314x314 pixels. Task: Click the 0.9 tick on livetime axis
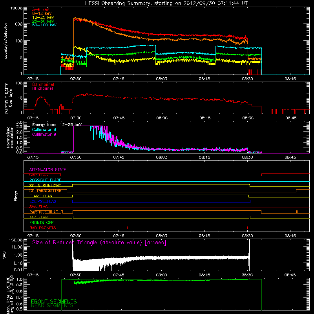[19, 285]
